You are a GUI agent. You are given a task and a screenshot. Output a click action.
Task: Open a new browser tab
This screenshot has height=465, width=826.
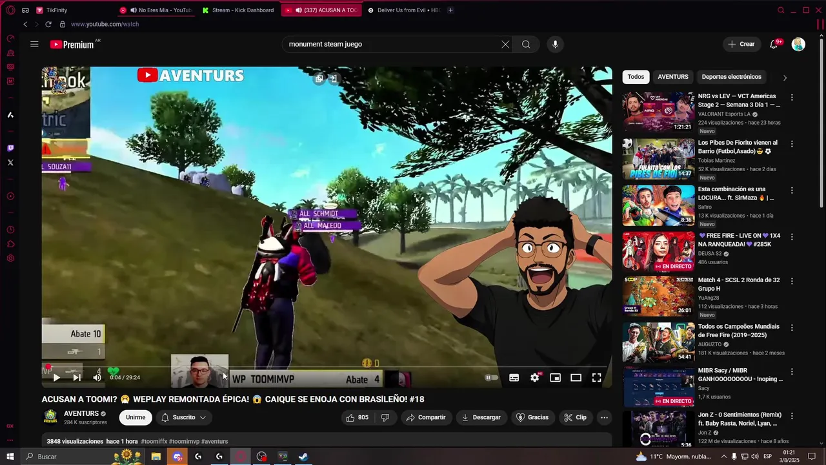(450, 10)
